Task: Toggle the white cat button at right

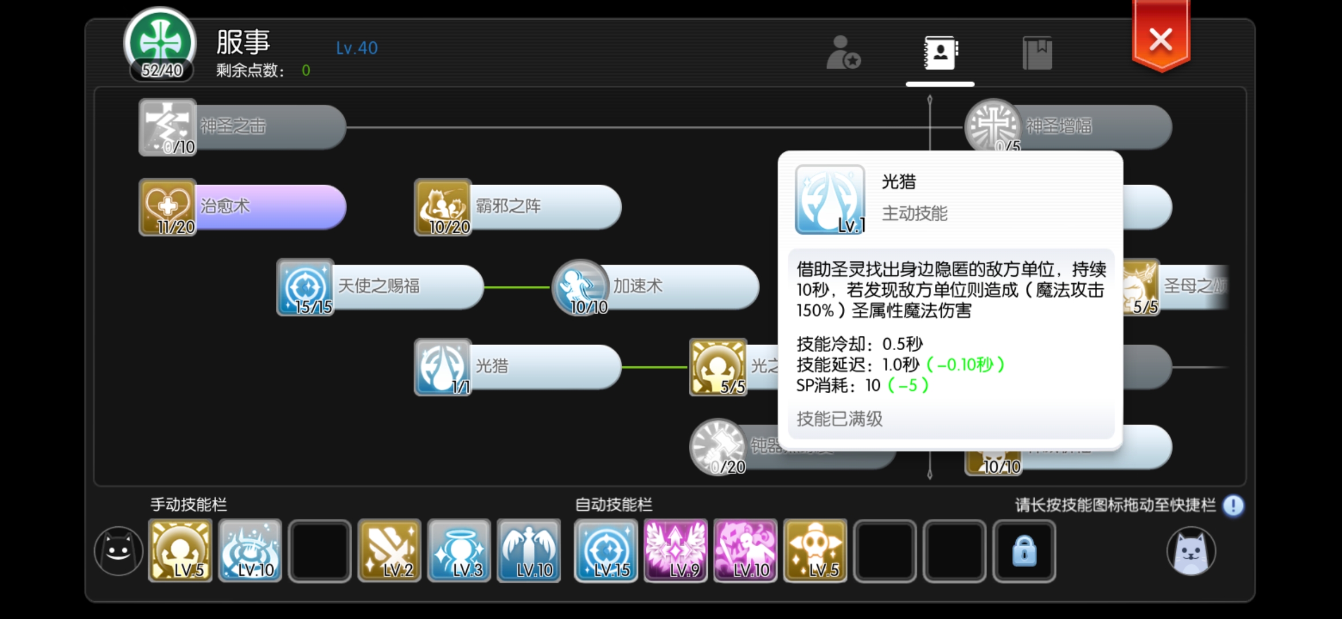Action: 1191,551
